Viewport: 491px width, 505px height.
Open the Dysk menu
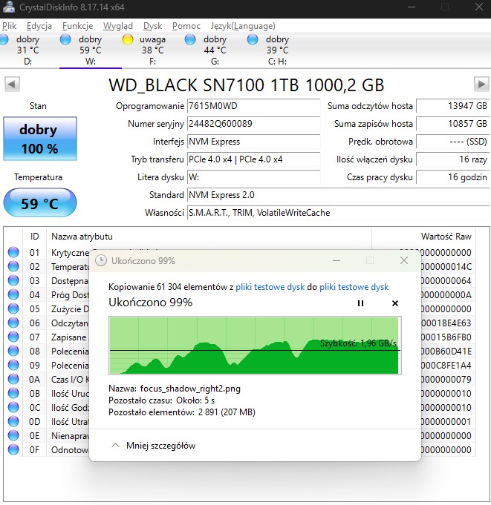(x=152, y=26)
